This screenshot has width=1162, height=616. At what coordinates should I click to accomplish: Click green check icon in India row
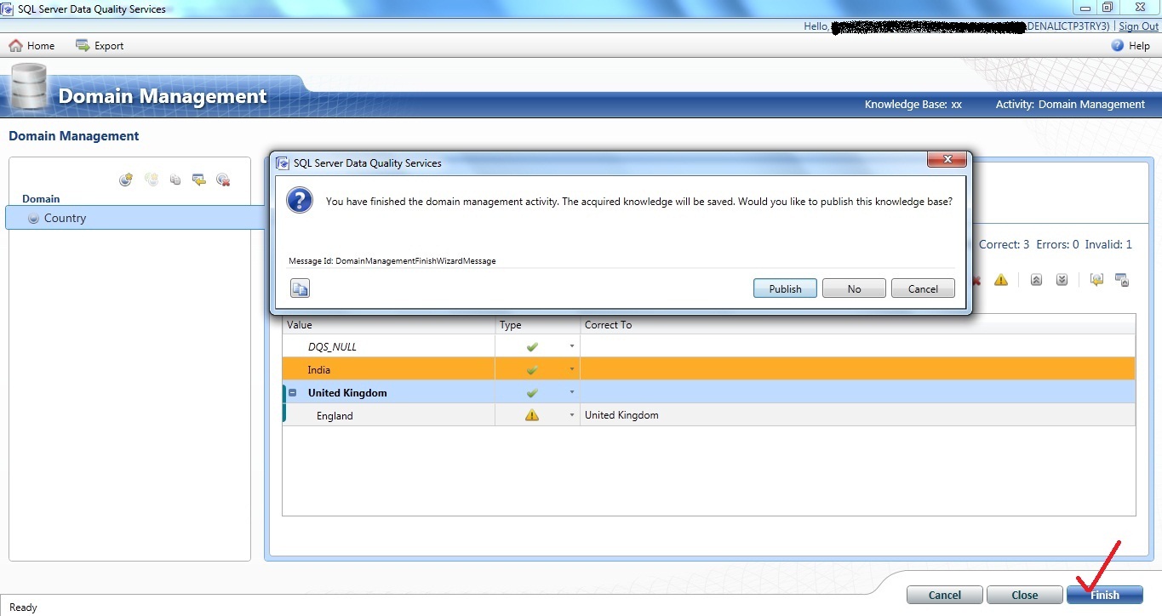[532, 369]
